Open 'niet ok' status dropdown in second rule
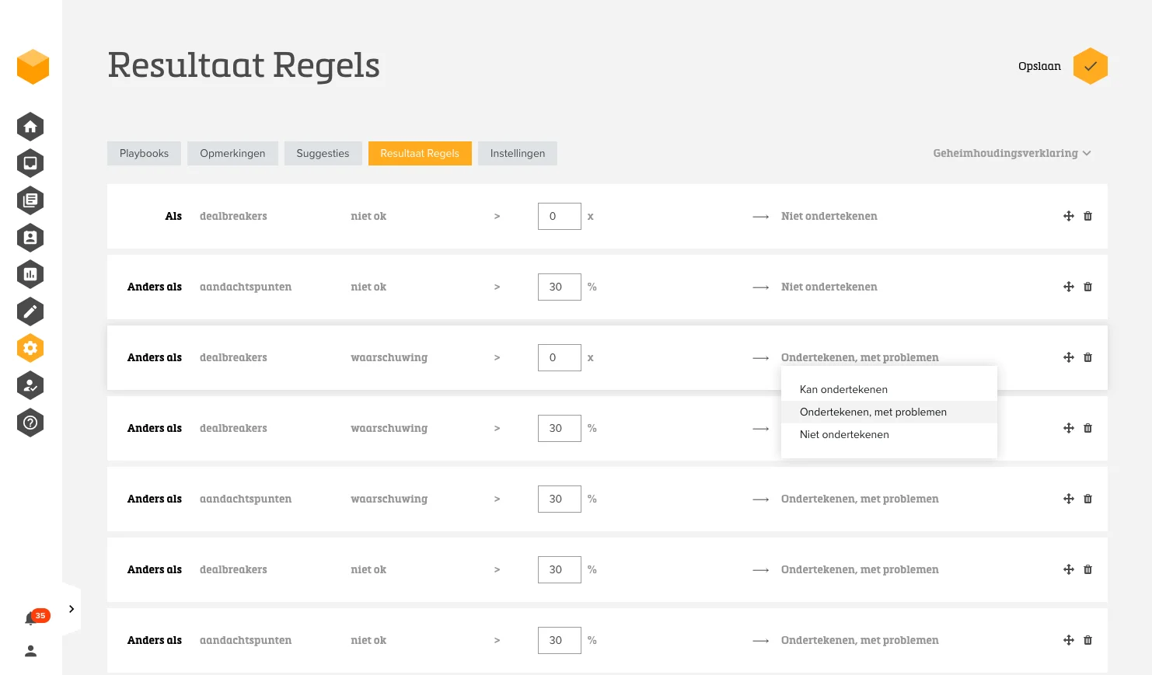This screenshot has width=1152, height=675. (x=368, y=287)
